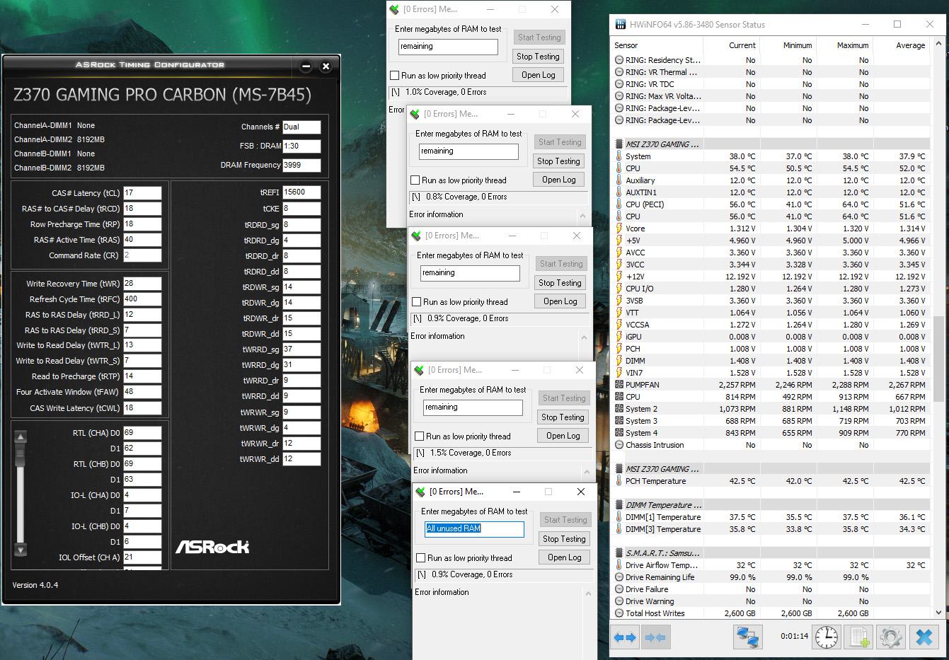Click the Current column header in HWiNFO
This screenshot has width=949, height=660.
pyautogui.click(x=732, y=45)
